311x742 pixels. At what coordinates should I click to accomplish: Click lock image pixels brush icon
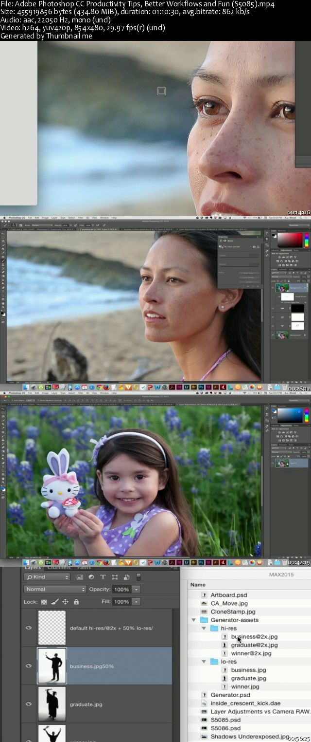55,602
